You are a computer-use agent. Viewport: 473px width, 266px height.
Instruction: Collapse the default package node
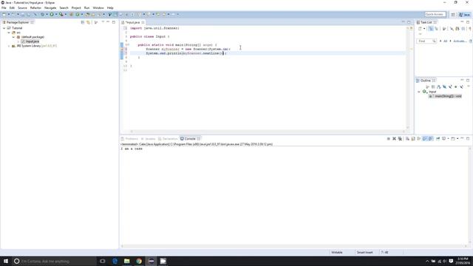tap(13, 37)
